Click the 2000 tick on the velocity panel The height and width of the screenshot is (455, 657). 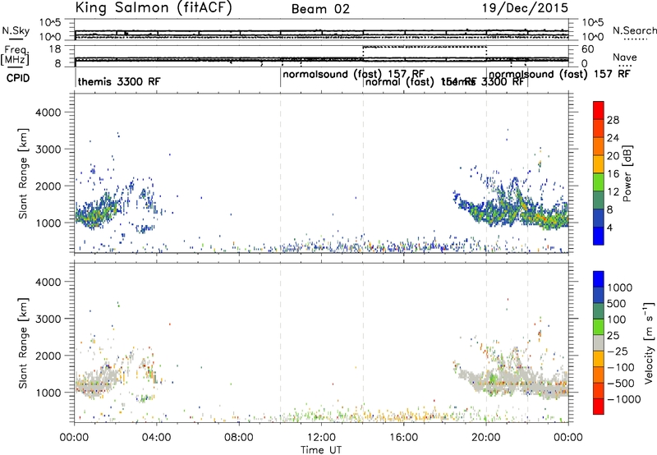point(48,356)
